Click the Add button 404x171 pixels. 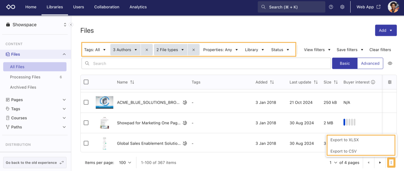(386, 30)
